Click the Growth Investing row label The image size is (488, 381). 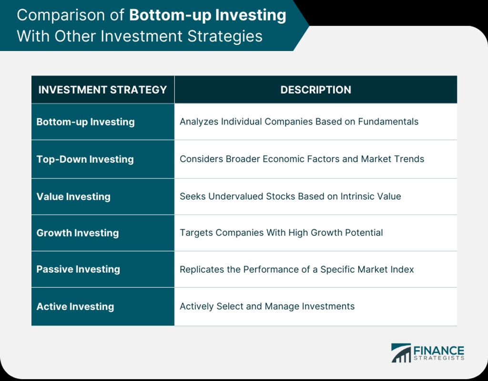coord(78,233)
